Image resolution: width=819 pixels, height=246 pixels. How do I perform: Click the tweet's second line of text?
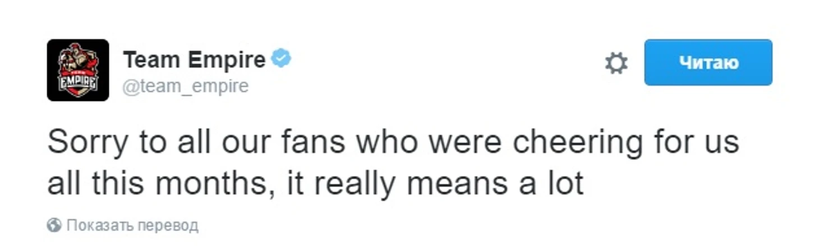coord(315,184)
